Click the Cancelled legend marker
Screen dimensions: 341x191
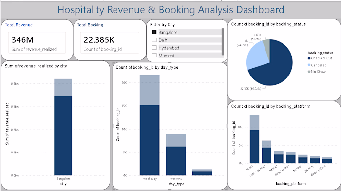pyautogui.click(x=309, y=65)
